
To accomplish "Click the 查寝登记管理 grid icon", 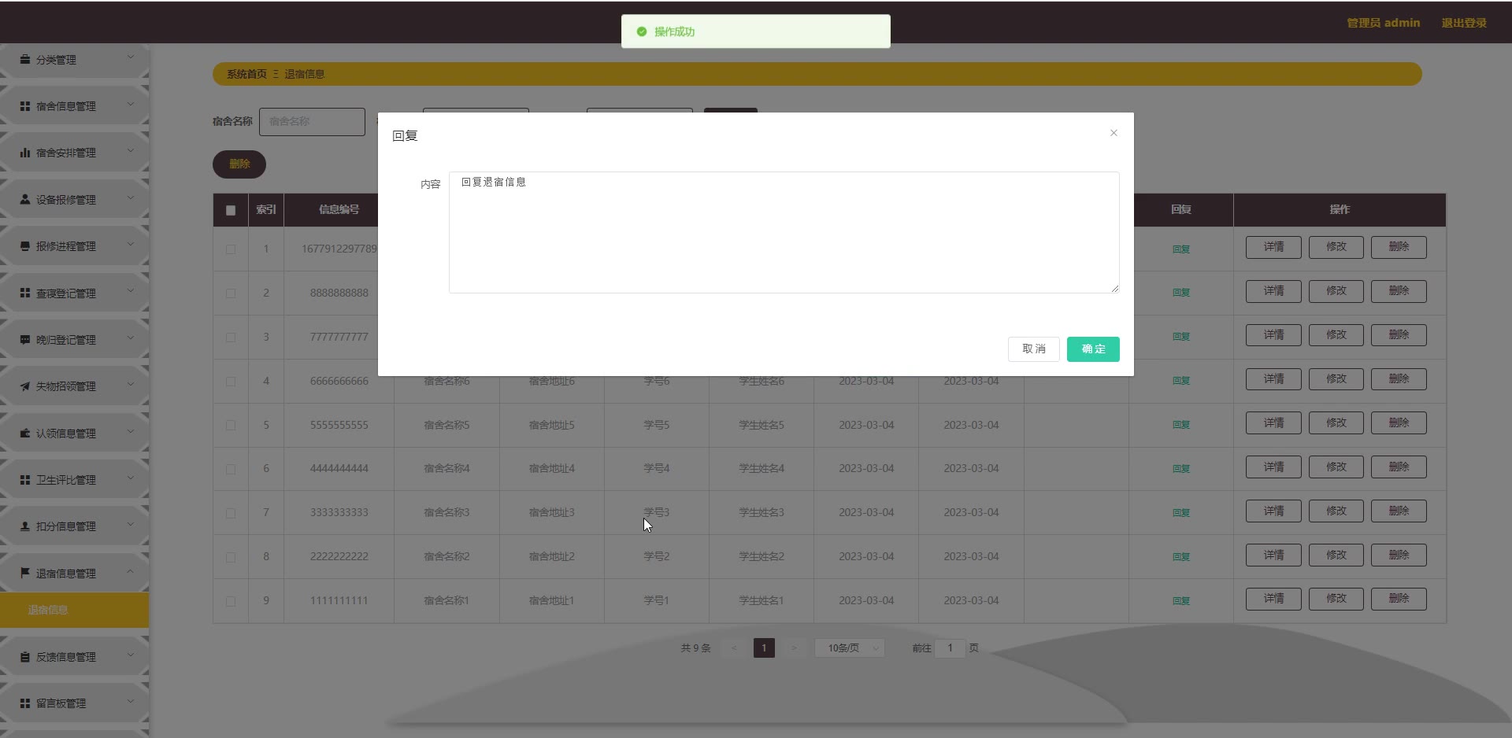I will [25, 293].
